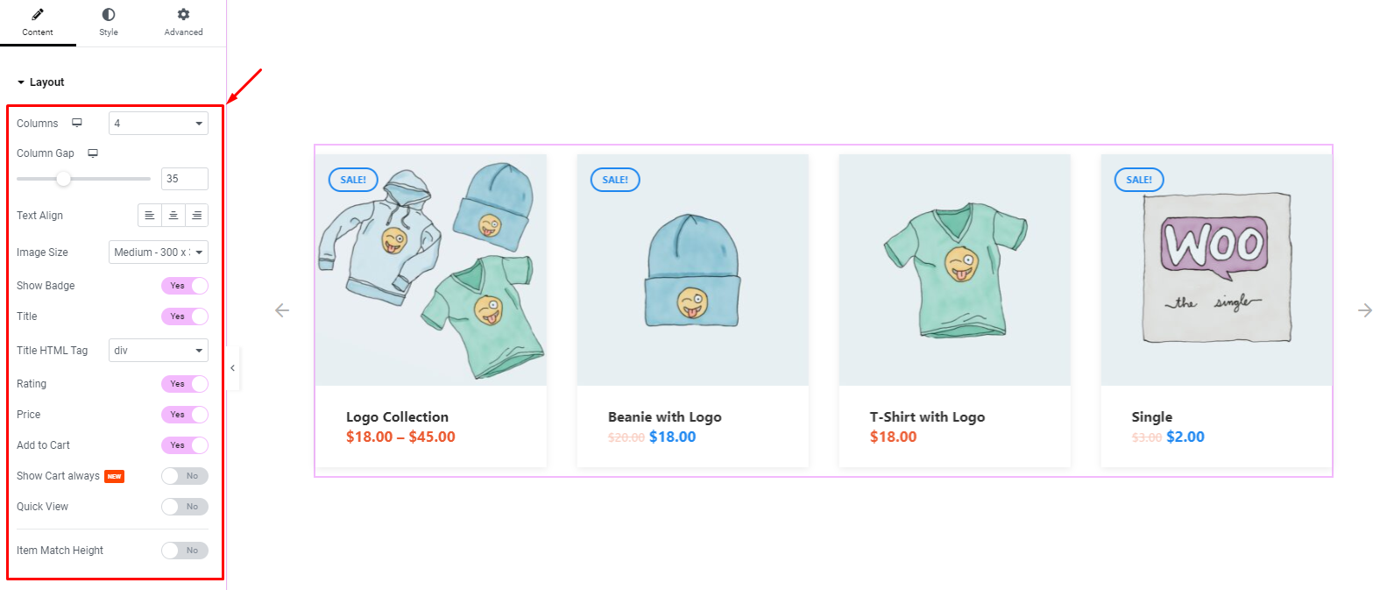The height and width of the screenshot is (590, 1380).
Task: Enable Item Match Height switch
Action: tap(185, 551)
